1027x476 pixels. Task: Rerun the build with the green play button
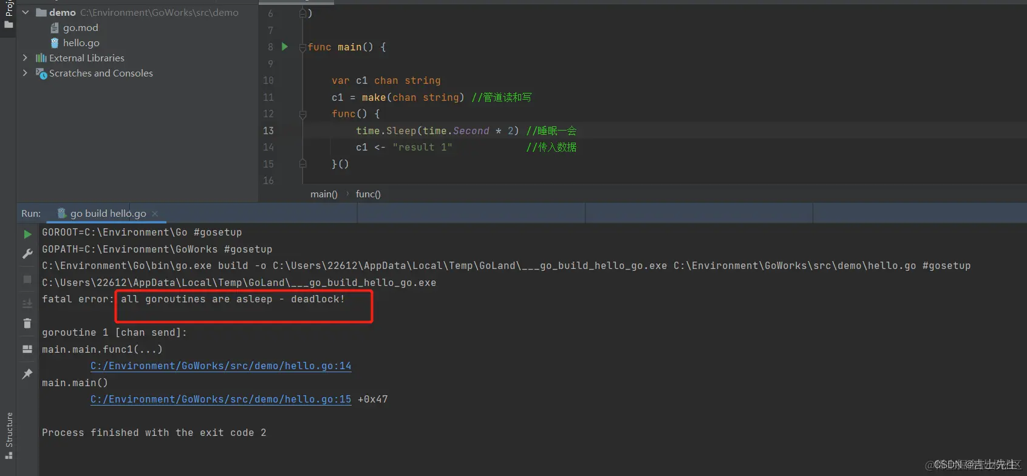point(27,234)
